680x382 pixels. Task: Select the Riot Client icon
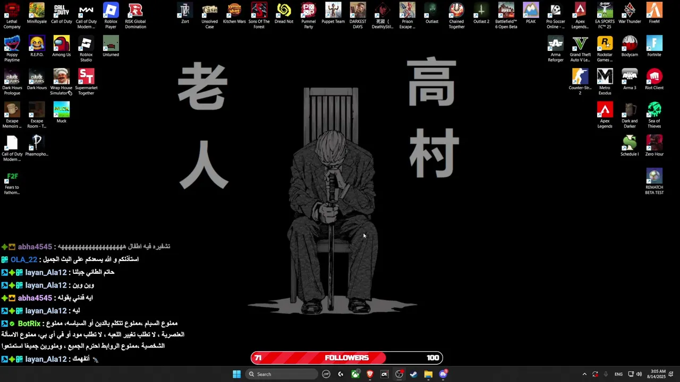tap(654, 80)
